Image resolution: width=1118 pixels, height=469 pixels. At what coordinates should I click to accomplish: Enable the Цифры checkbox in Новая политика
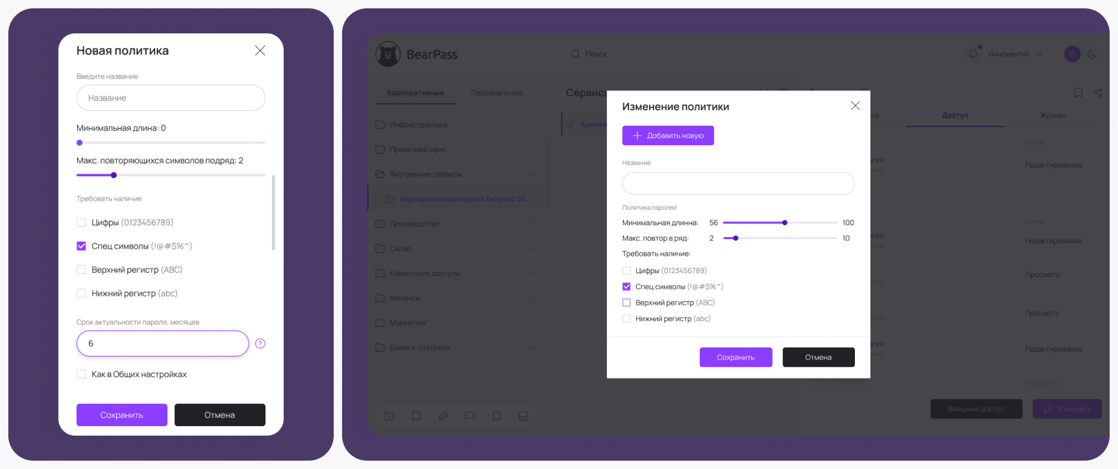(81, 223)
